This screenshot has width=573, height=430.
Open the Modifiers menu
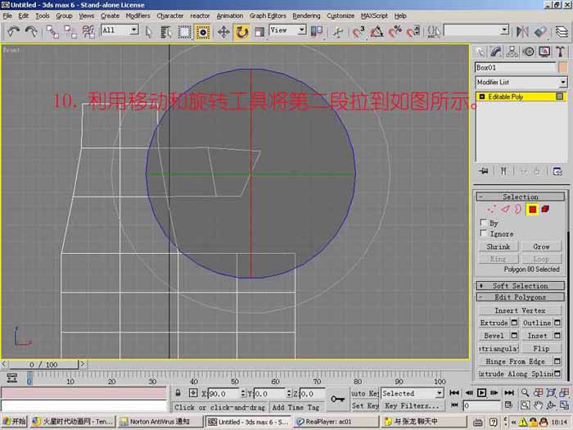[138, 16]
